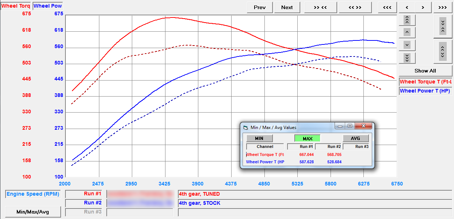Select the Wheel Torque axis tab
Viewport: 454px width, 219px height.
click(x=16, y=6)
